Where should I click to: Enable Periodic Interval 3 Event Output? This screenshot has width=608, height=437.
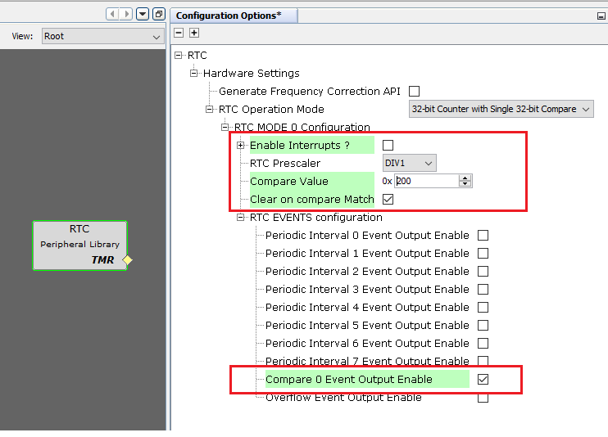point(483,290)
